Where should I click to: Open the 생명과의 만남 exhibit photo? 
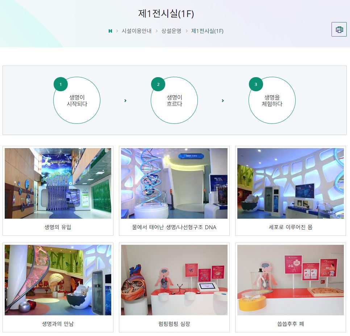(x=58, y=280)
